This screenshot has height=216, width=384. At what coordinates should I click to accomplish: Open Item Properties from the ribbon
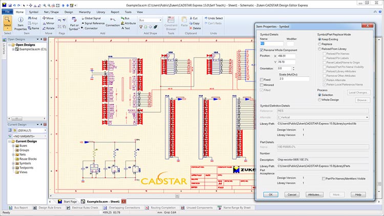coord(20,24)
